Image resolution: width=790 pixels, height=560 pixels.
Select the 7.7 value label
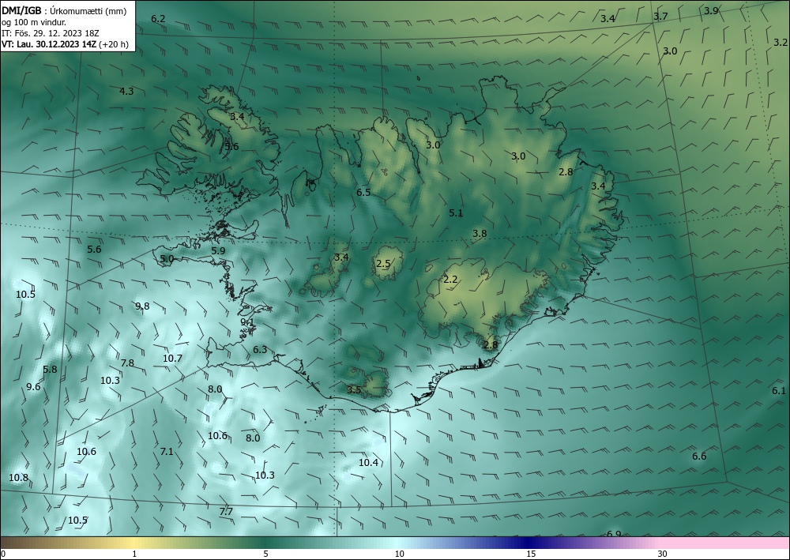[x=226, y=512]
